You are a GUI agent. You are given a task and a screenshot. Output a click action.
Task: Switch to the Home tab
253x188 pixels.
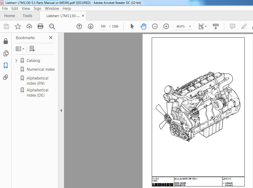(10, 16)
